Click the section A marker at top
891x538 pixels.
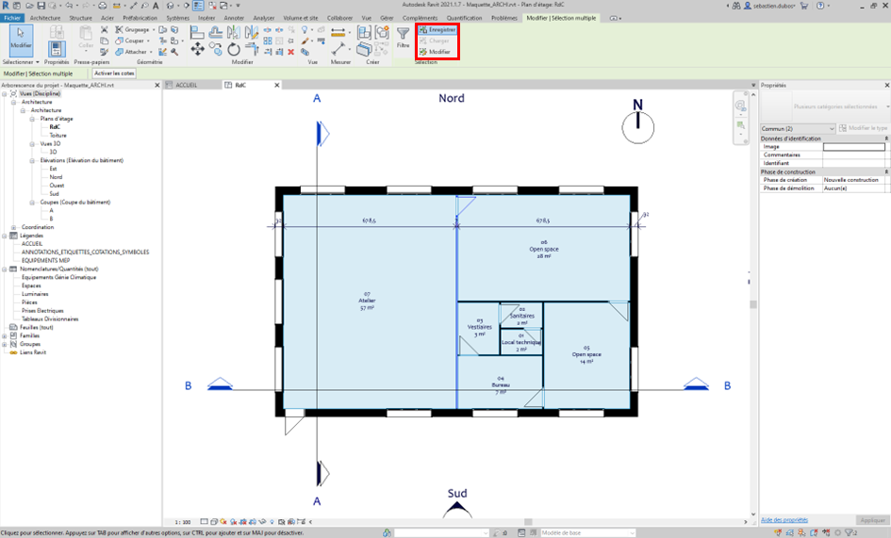point(321,135)
